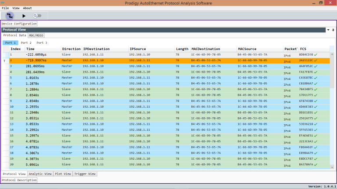Click FCS checkmark beside EFAEAE51

pos(316,136)
